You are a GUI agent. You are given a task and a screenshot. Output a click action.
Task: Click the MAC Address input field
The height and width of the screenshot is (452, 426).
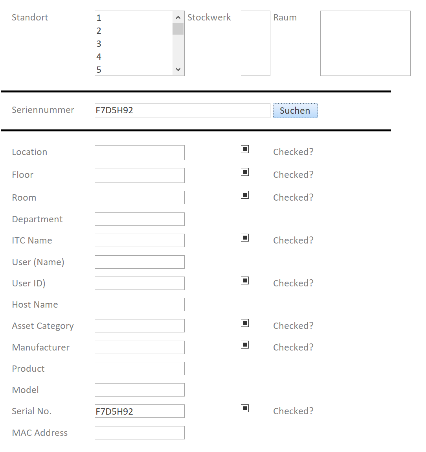(x=140, y=432)
